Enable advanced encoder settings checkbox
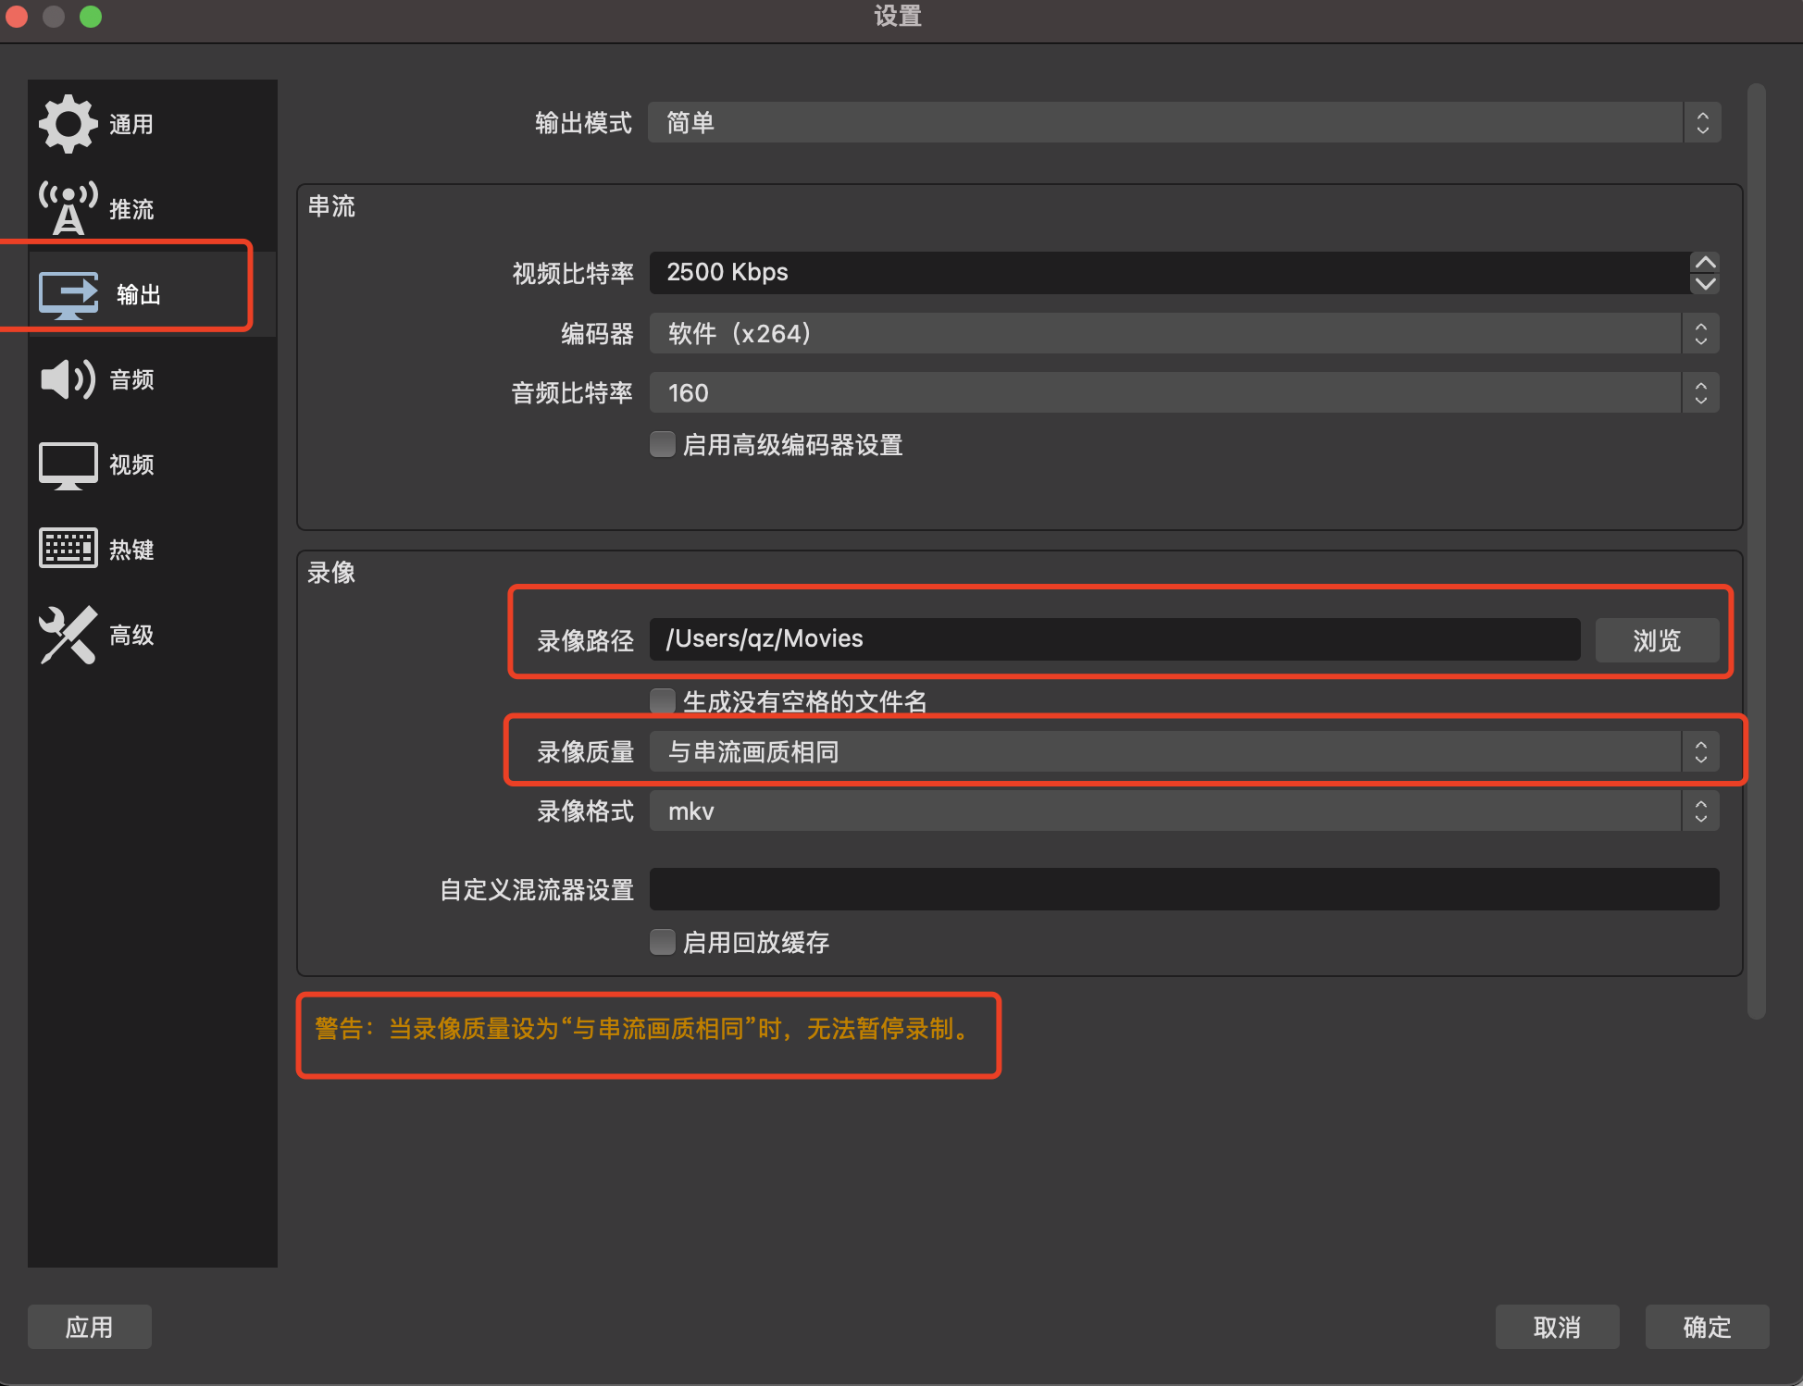 tap(663, 445)
